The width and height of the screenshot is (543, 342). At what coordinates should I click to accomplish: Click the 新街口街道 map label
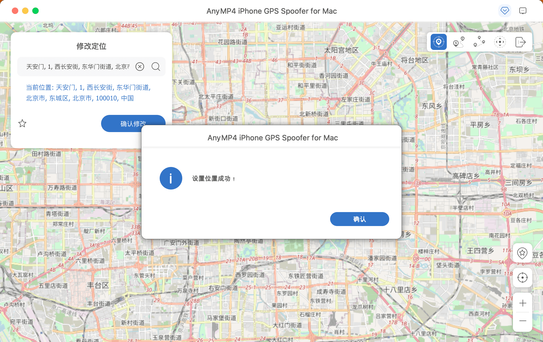click(x=223, y=118)
